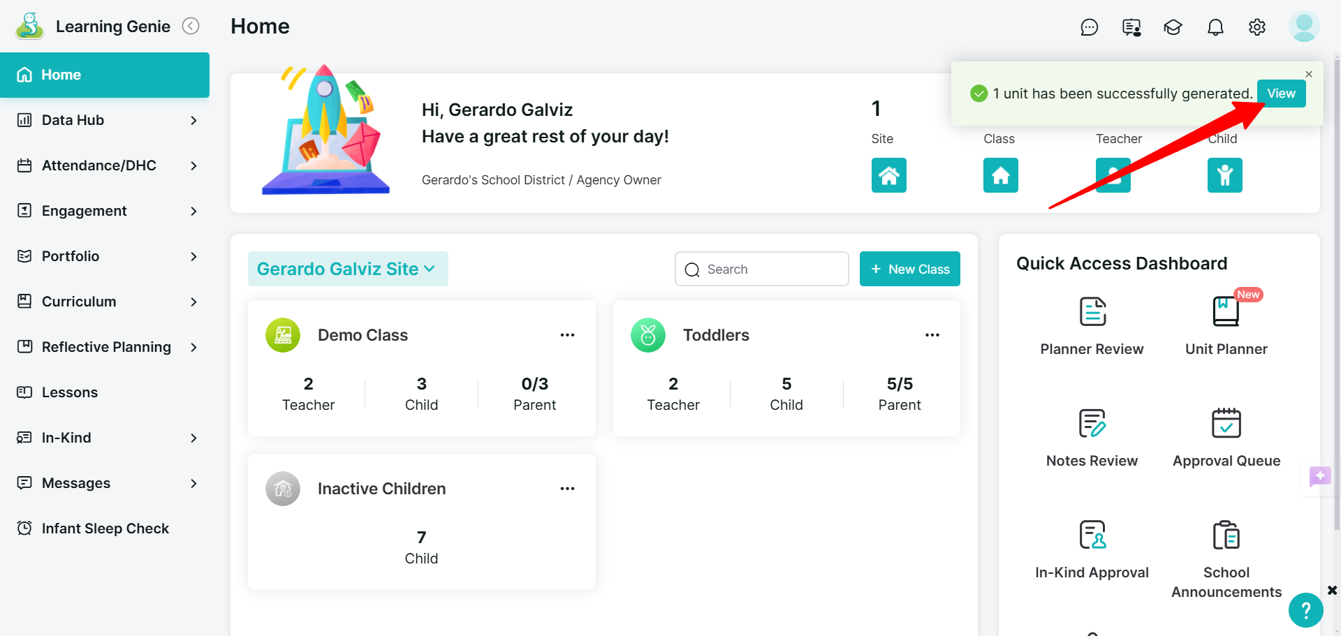Open the settings gear icon

point(1257,27)
